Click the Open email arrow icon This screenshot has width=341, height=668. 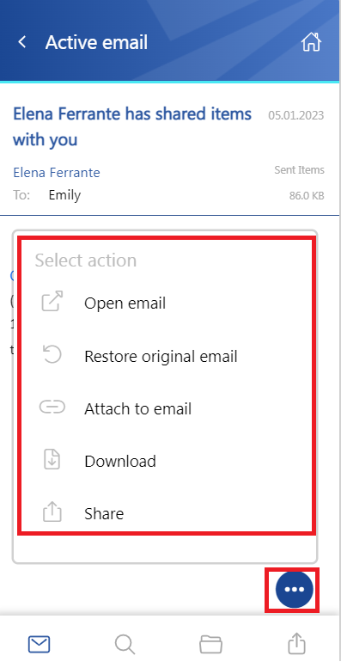click(x=52, y=302)
